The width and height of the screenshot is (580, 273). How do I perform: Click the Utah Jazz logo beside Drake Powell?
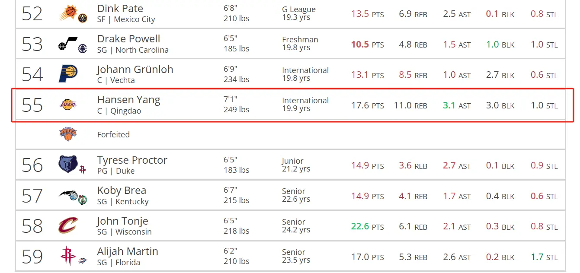coord(68,44)
